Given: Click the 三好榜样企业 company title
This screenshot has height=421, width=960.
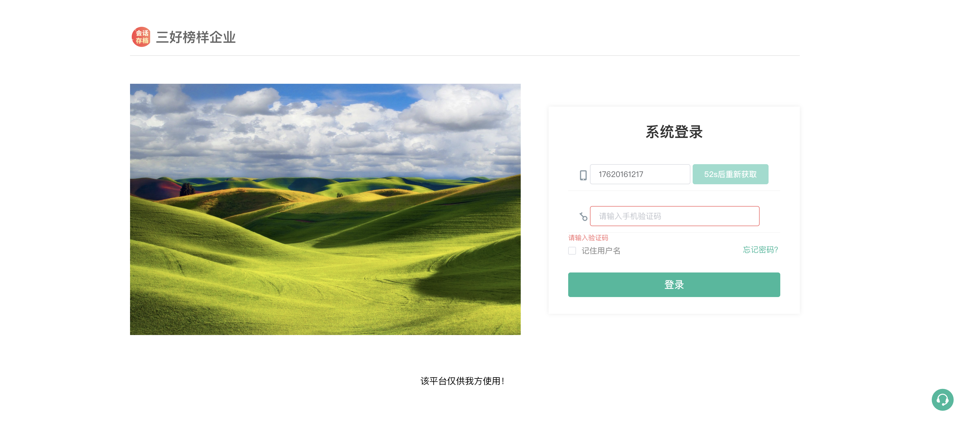Looking at the screenshot, I should coord(196,37).
